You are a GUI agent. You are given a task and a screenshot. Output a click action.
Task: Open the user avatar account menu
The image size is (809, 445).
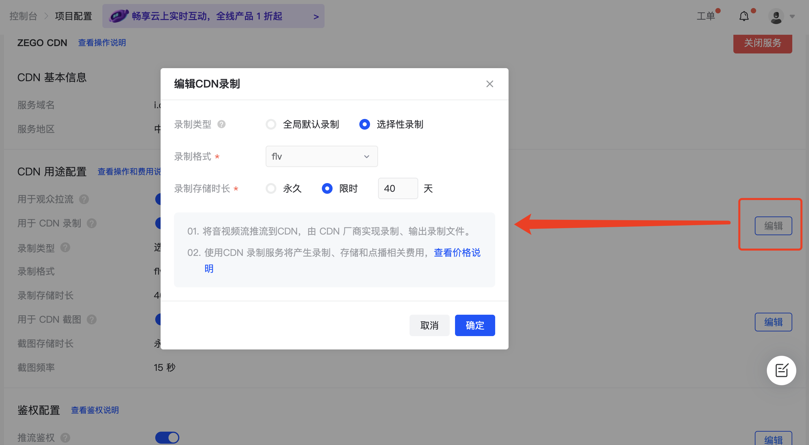point(776,16)
